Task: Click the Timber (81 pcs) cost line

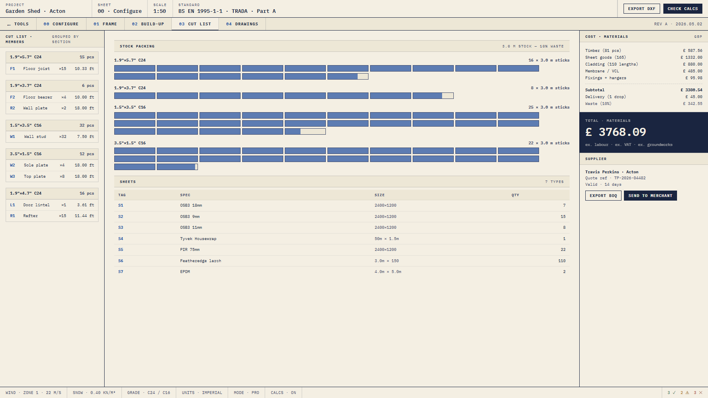Action: pos(644,51)
